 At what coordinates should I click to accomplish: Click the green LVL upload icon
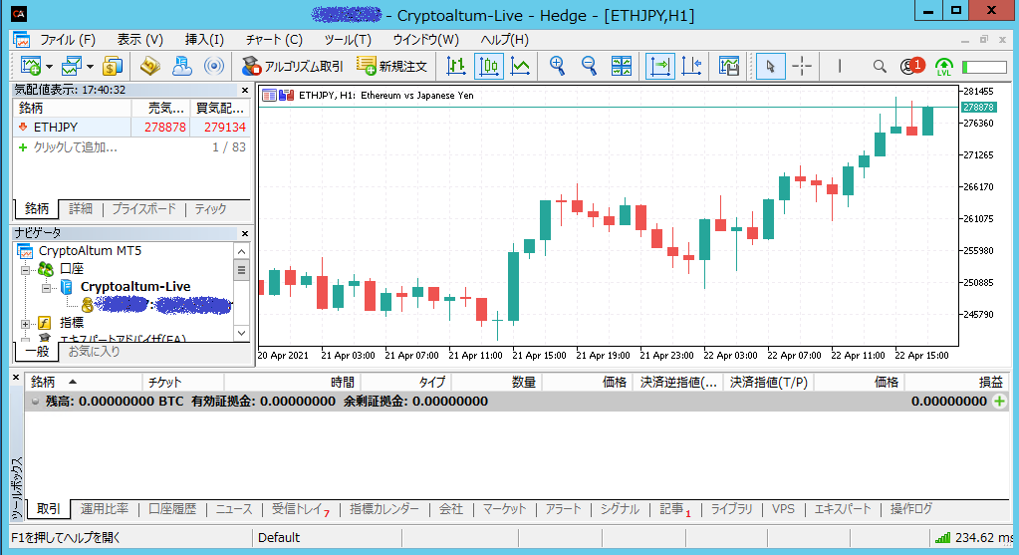[x=943, y=67]
